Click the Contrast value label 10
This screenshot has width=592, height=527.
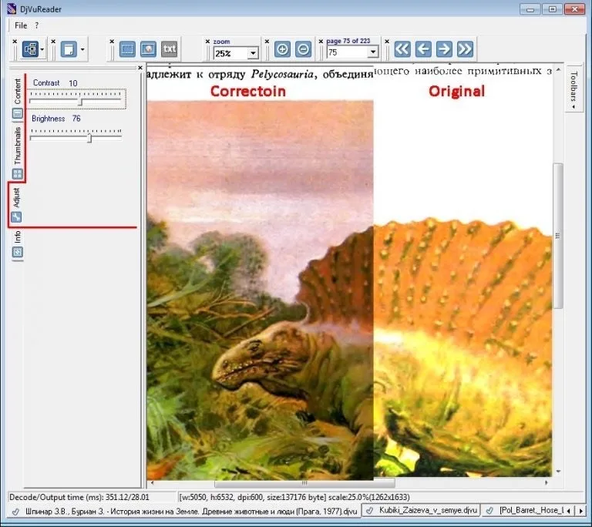(73, 83)
